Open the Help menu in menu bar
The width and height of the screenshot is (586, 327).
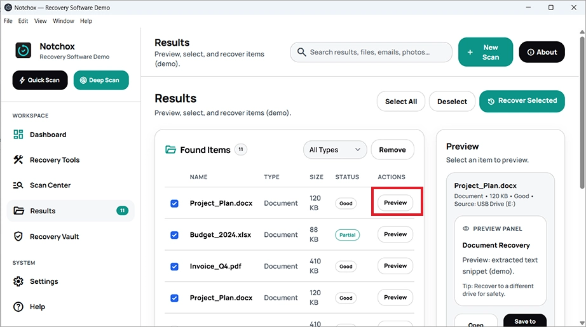86,21
